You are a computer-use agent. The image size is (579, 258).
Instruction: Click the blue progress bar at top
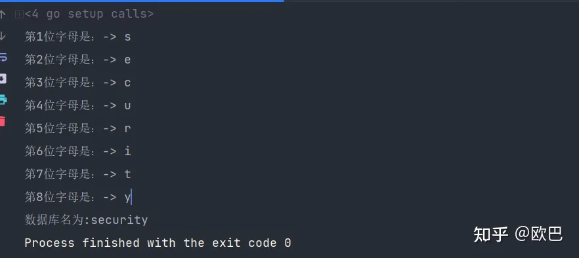tap(142, 1)
